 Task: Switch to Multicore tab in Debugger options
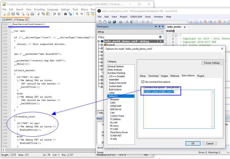(175, 76)
